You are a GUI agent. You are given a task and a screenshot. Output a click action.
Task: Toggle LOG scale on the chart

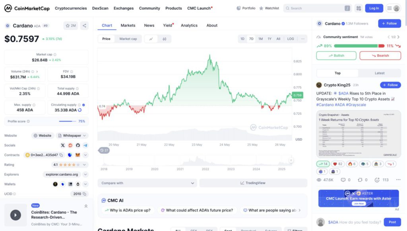point(291,39)
